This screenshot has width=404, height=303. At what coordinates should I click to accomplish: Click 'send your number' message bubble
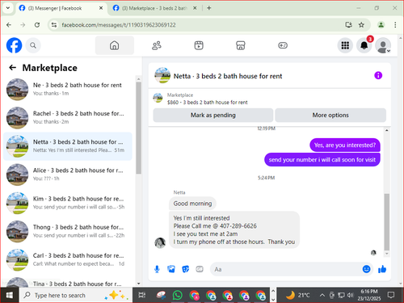point(322,160)
